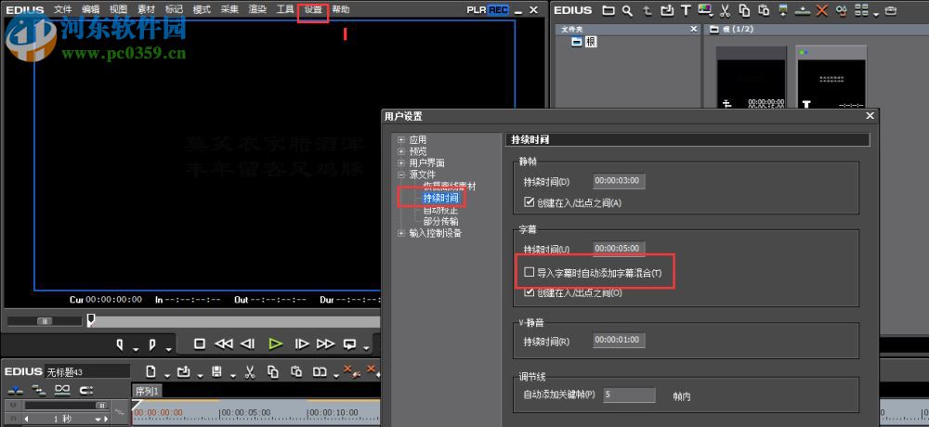Collapse the 源文件 tree node
Screen dimensions: 929x427
point(401,175)
